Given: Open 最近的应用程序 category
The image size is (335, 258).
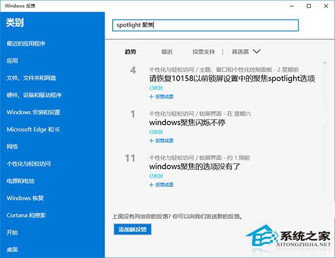Looking at the screenshot, I should click(26, 44).
